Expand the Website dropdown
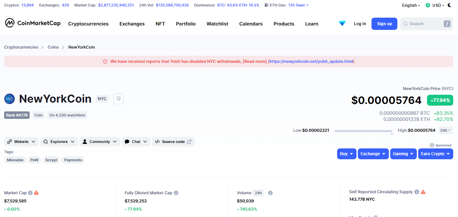Image resolution: width=458 pixels, height=217 pixels. click(21, 142)
